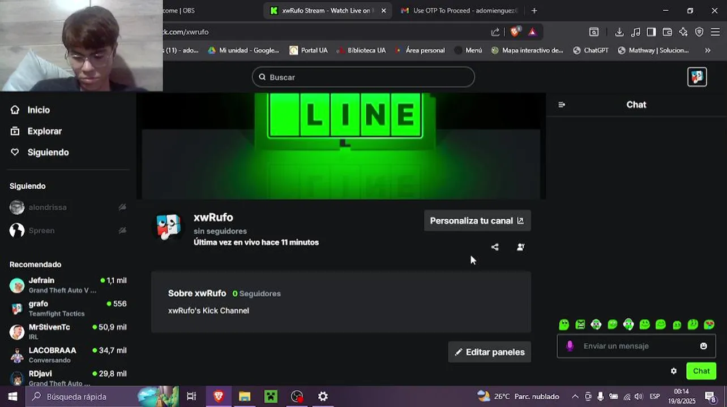
Task: Show hidden system tray icons
Action: point(575,396)
